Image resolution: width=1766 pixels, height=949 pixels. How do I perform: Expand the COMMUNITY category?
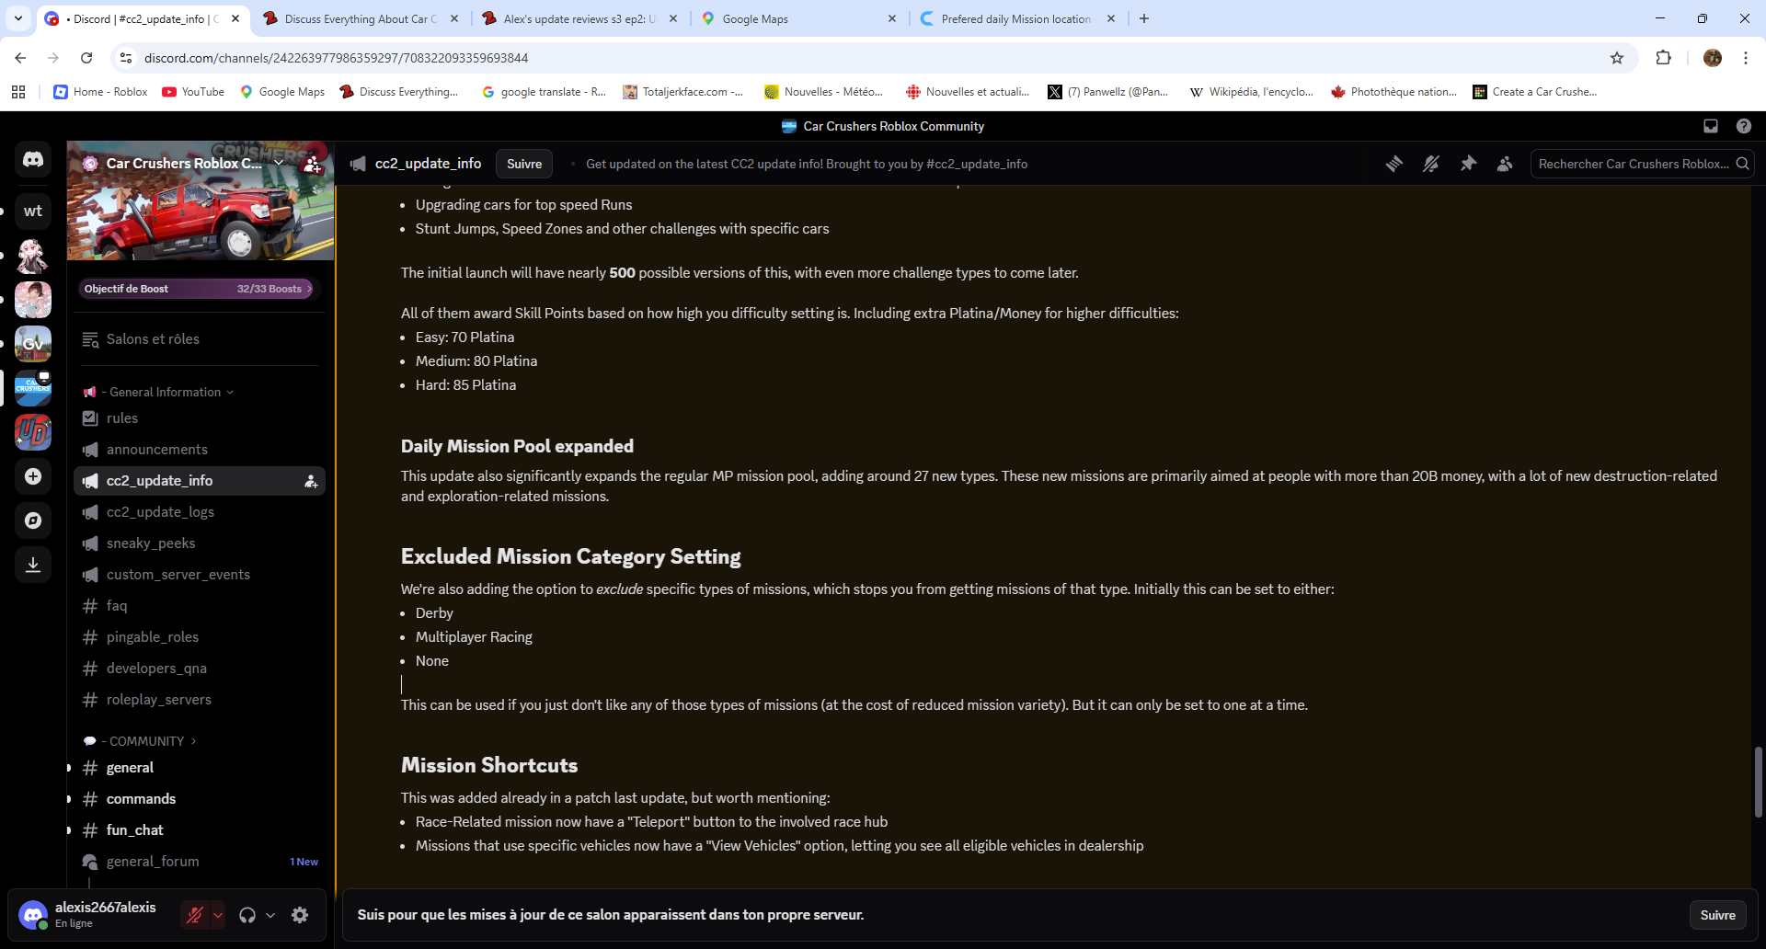[x=147, y=741]
